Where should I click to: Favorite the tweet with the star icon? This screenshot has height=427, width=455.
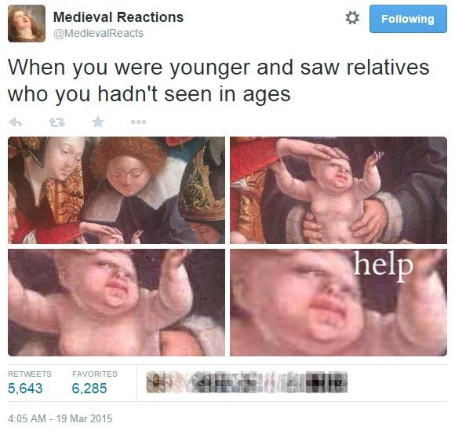click(x=98, y=122)
